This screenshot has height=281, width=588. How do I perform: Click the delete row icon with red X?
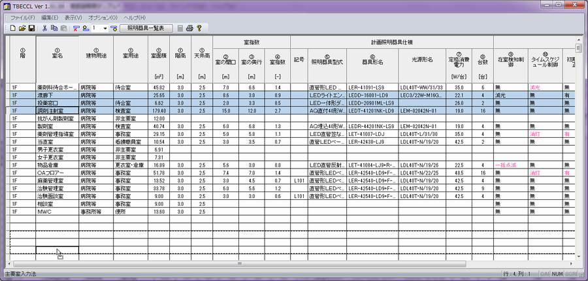(x=76, y=29)
